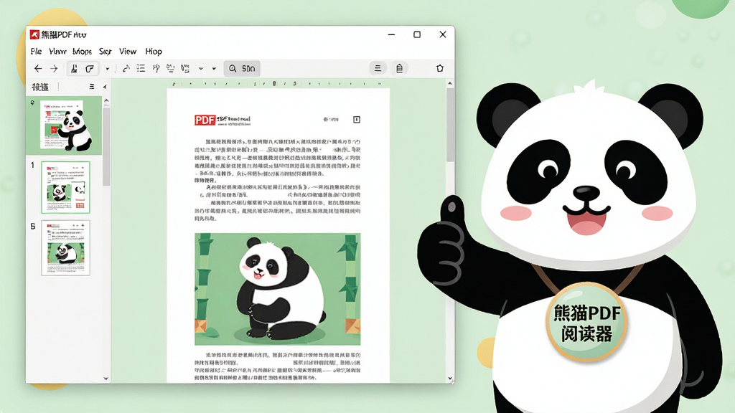Collapse the thumbnail sidebar with the left arrow
This screenshot has height=413, width=735.
(105, 87)
